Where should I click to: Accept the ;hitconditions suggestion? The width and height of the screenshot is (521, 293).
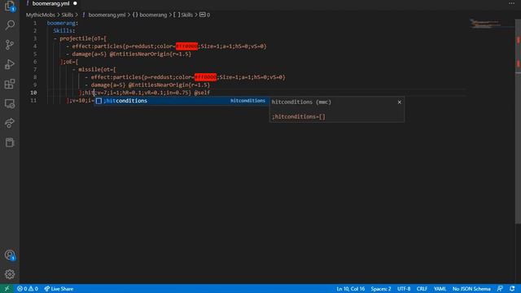click(181, 101)
